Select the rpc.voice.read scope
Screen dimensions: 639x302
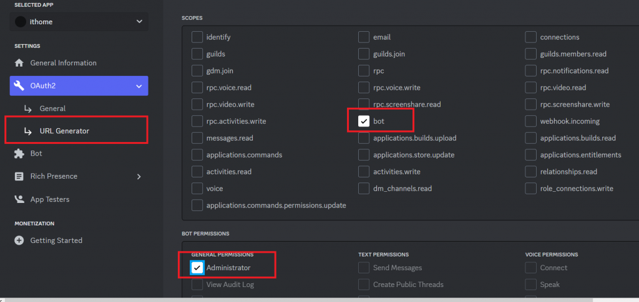(x=197, y=87)
